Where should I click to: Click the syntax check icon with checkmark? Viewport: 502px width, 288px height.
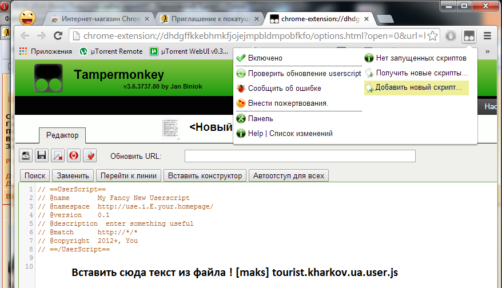click(x=90, y=155)
